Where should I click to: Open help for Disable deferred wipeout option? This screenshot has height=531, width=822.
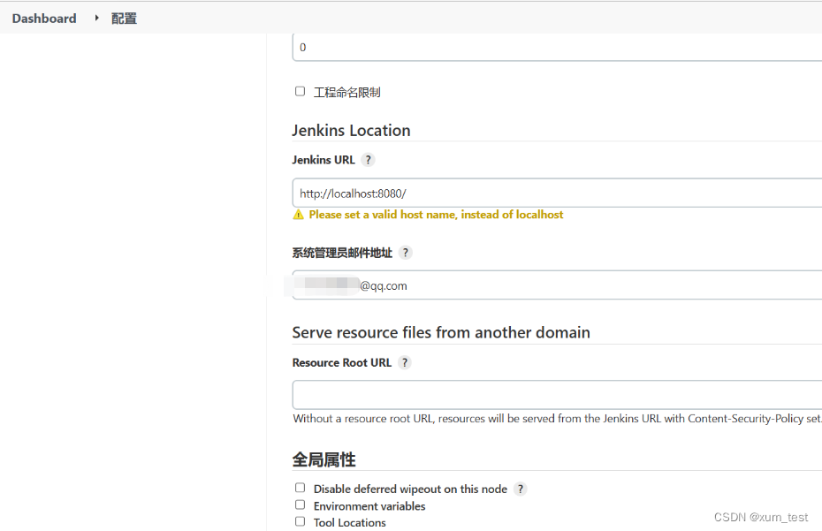pyautogui.click(x=520, y=489)
